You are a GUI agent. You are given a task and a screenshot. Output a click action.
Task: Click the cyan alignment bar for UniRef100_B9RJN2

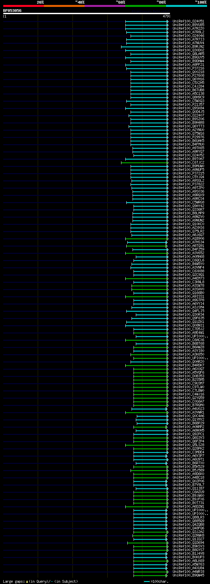145,46
